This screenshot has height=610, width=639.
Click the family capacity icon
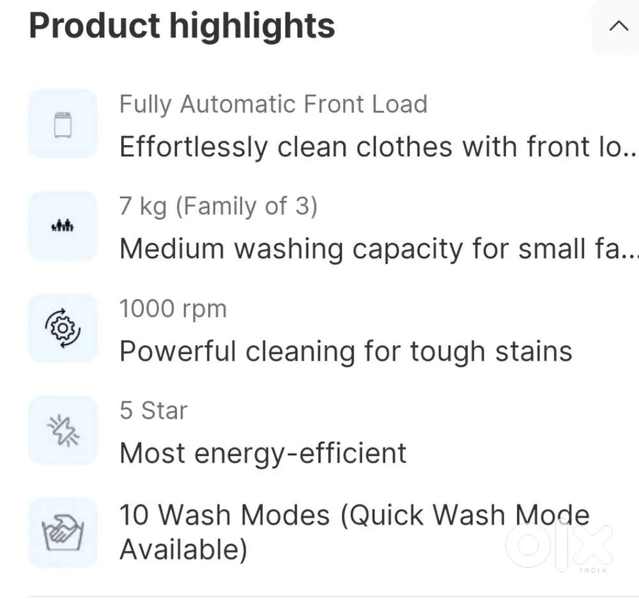[63, 226]
